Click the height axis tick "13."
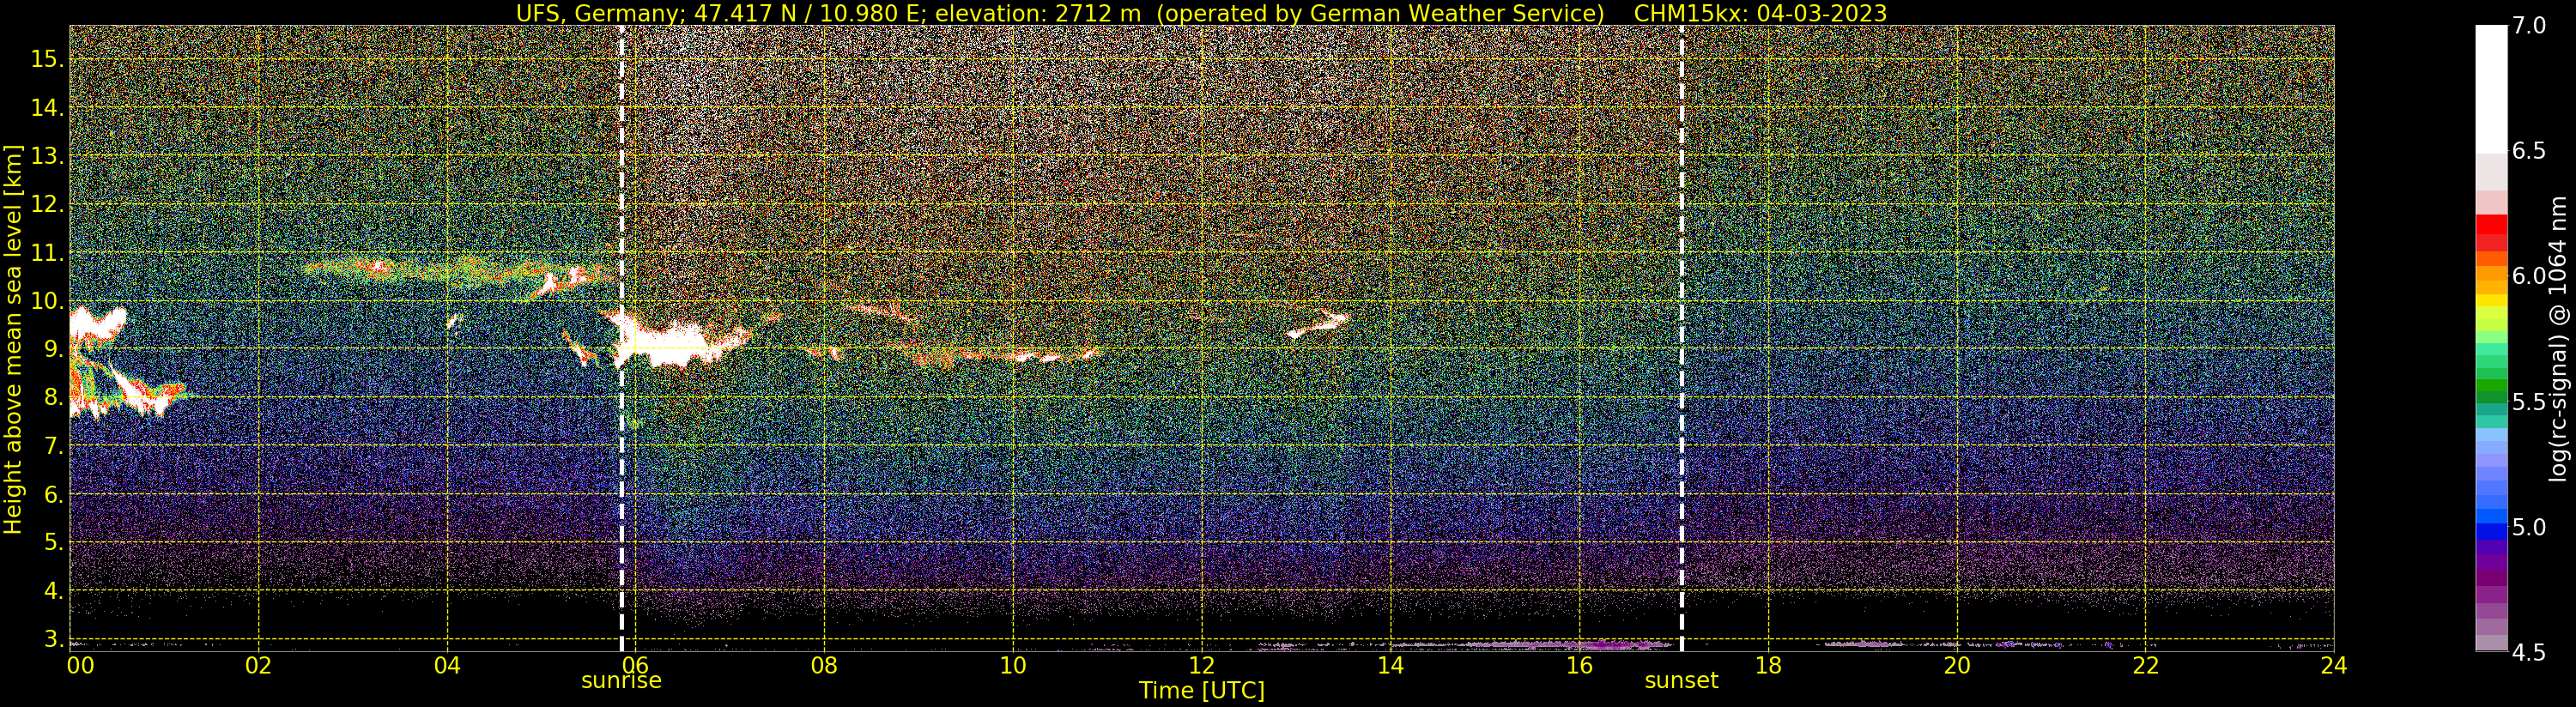This screenshot has width=2576, height=707. tap(47, 156)
